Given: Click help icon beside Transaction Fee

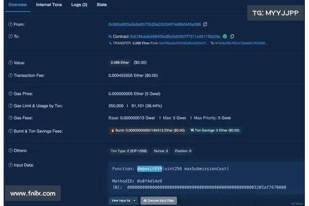Looking at the screenshot, I should click(x=10, y=75).
